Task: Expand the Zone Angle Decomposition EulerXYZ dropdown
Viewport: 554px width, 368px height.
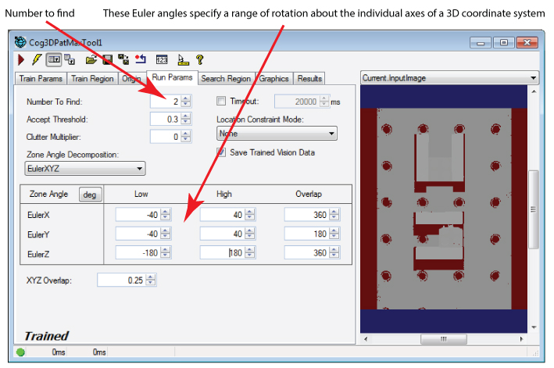Action: [x=86, y=168]
